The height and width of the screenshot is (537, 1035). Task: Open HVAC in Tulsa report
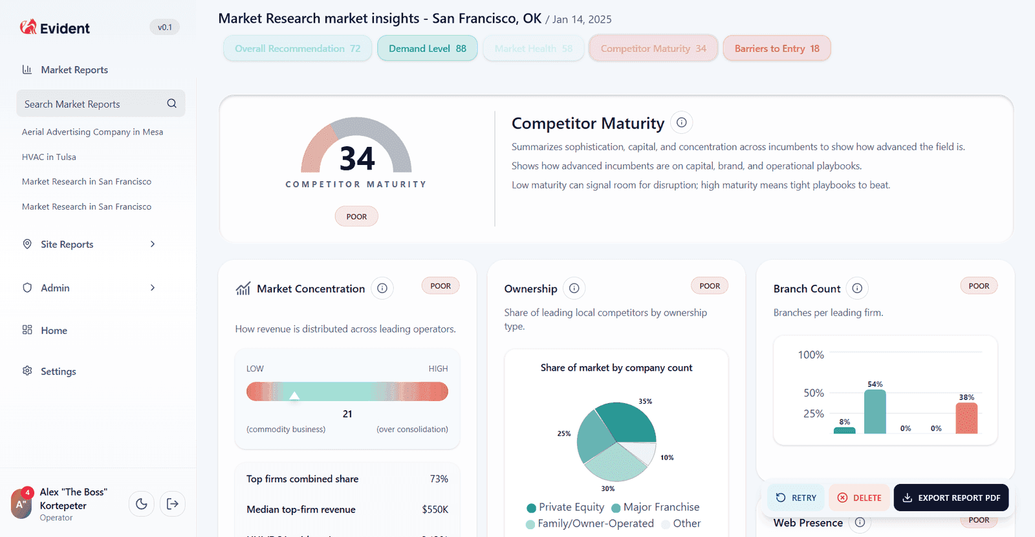[x=49, y=157]
